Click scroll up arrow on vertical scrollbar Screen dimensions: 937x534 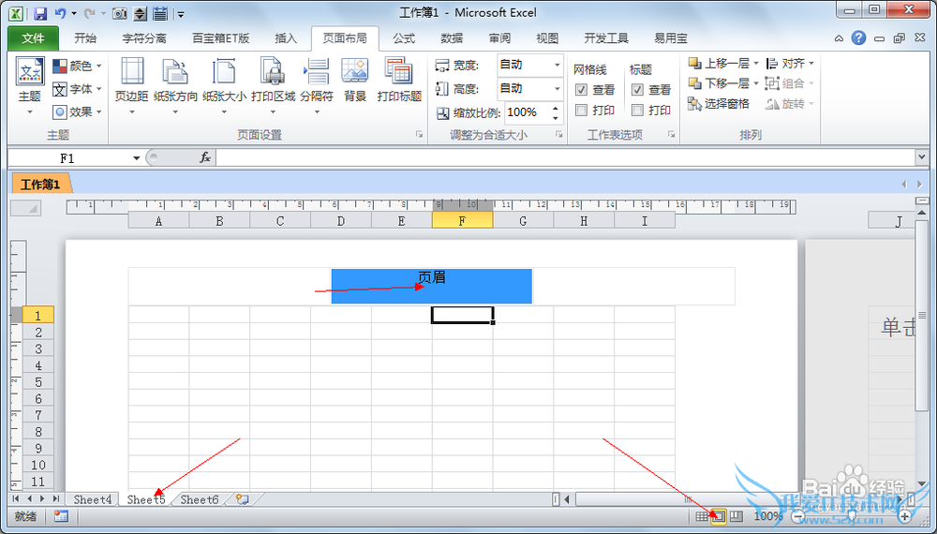pos(922,213)
